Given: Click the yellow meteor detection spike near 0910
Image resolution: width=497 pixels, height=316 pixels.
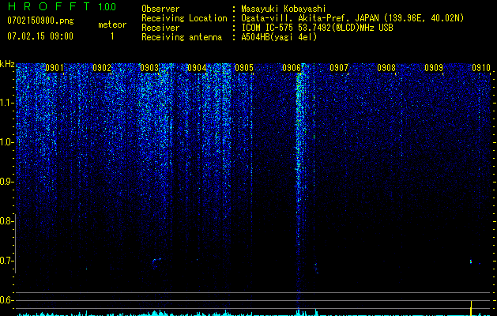Looking at the screenshot, I should (x=472, y=308).
